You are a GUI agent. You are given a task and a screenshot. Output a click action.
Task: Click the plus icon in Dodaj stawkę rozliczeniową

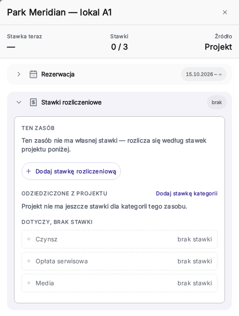(x=29, y=171)
